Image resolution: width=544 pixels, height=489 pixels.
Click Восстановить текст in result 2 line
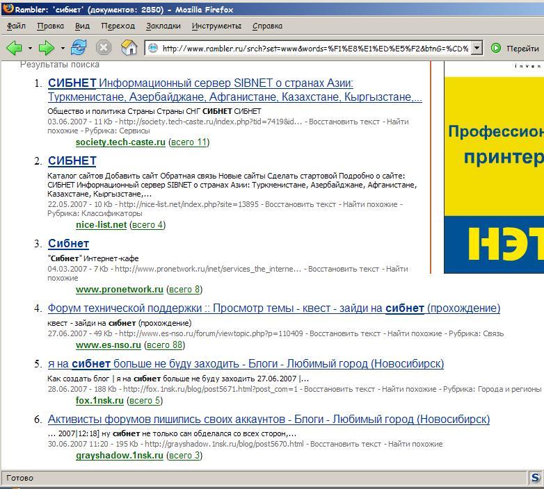click(301, 205)
